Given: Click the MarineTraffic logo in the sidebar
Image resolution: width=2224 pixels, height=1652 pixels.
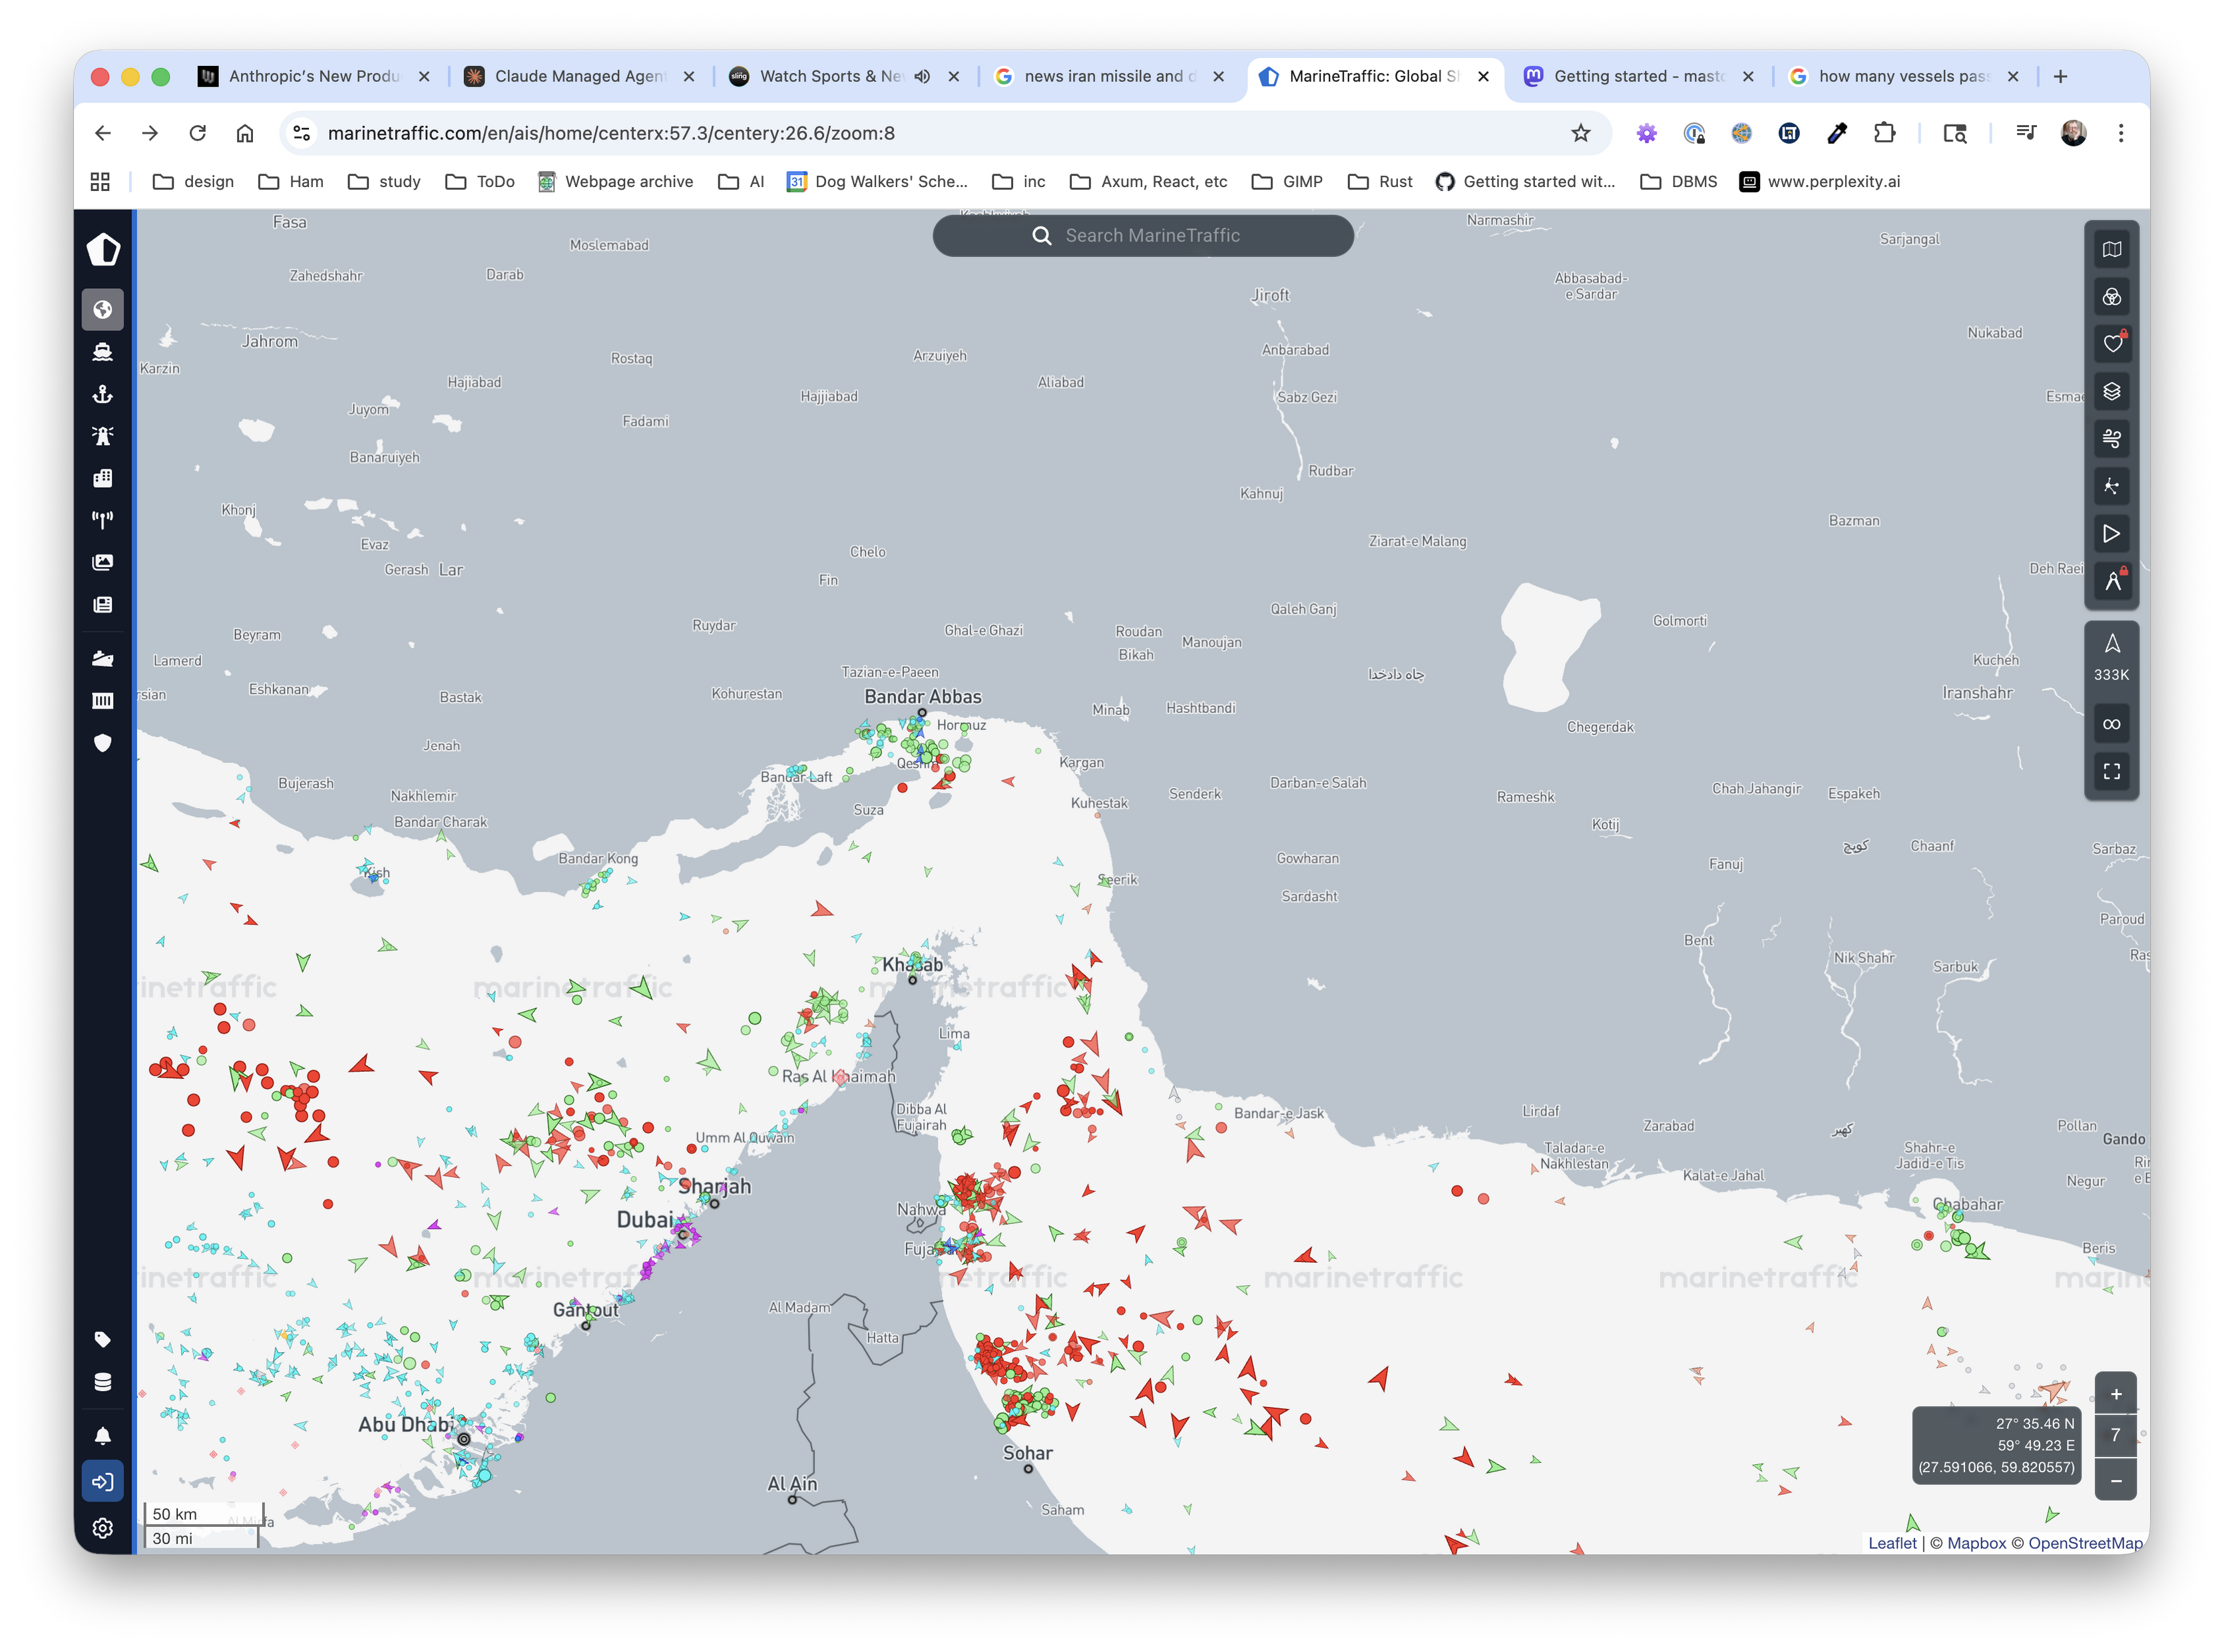Looking at the screenshot, I should click(103, 249).
